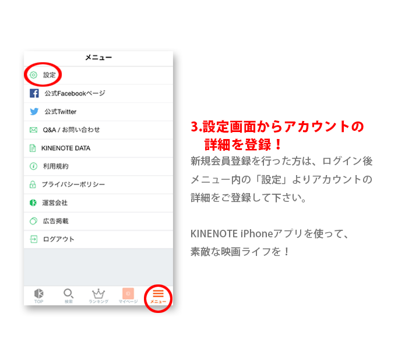Click the envelope icon for Q&A
This screenshot has height=349, width=405.
point(34,130)
